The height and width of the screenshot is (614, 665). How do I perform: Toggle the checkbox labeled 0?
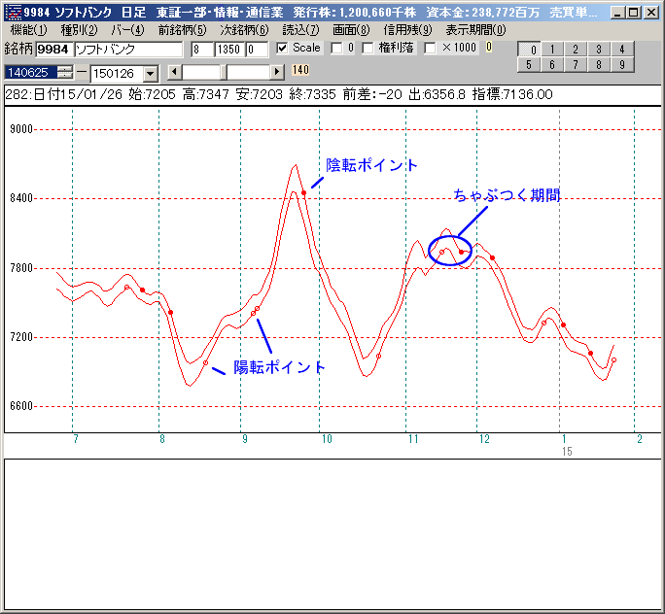coord(336,48)
